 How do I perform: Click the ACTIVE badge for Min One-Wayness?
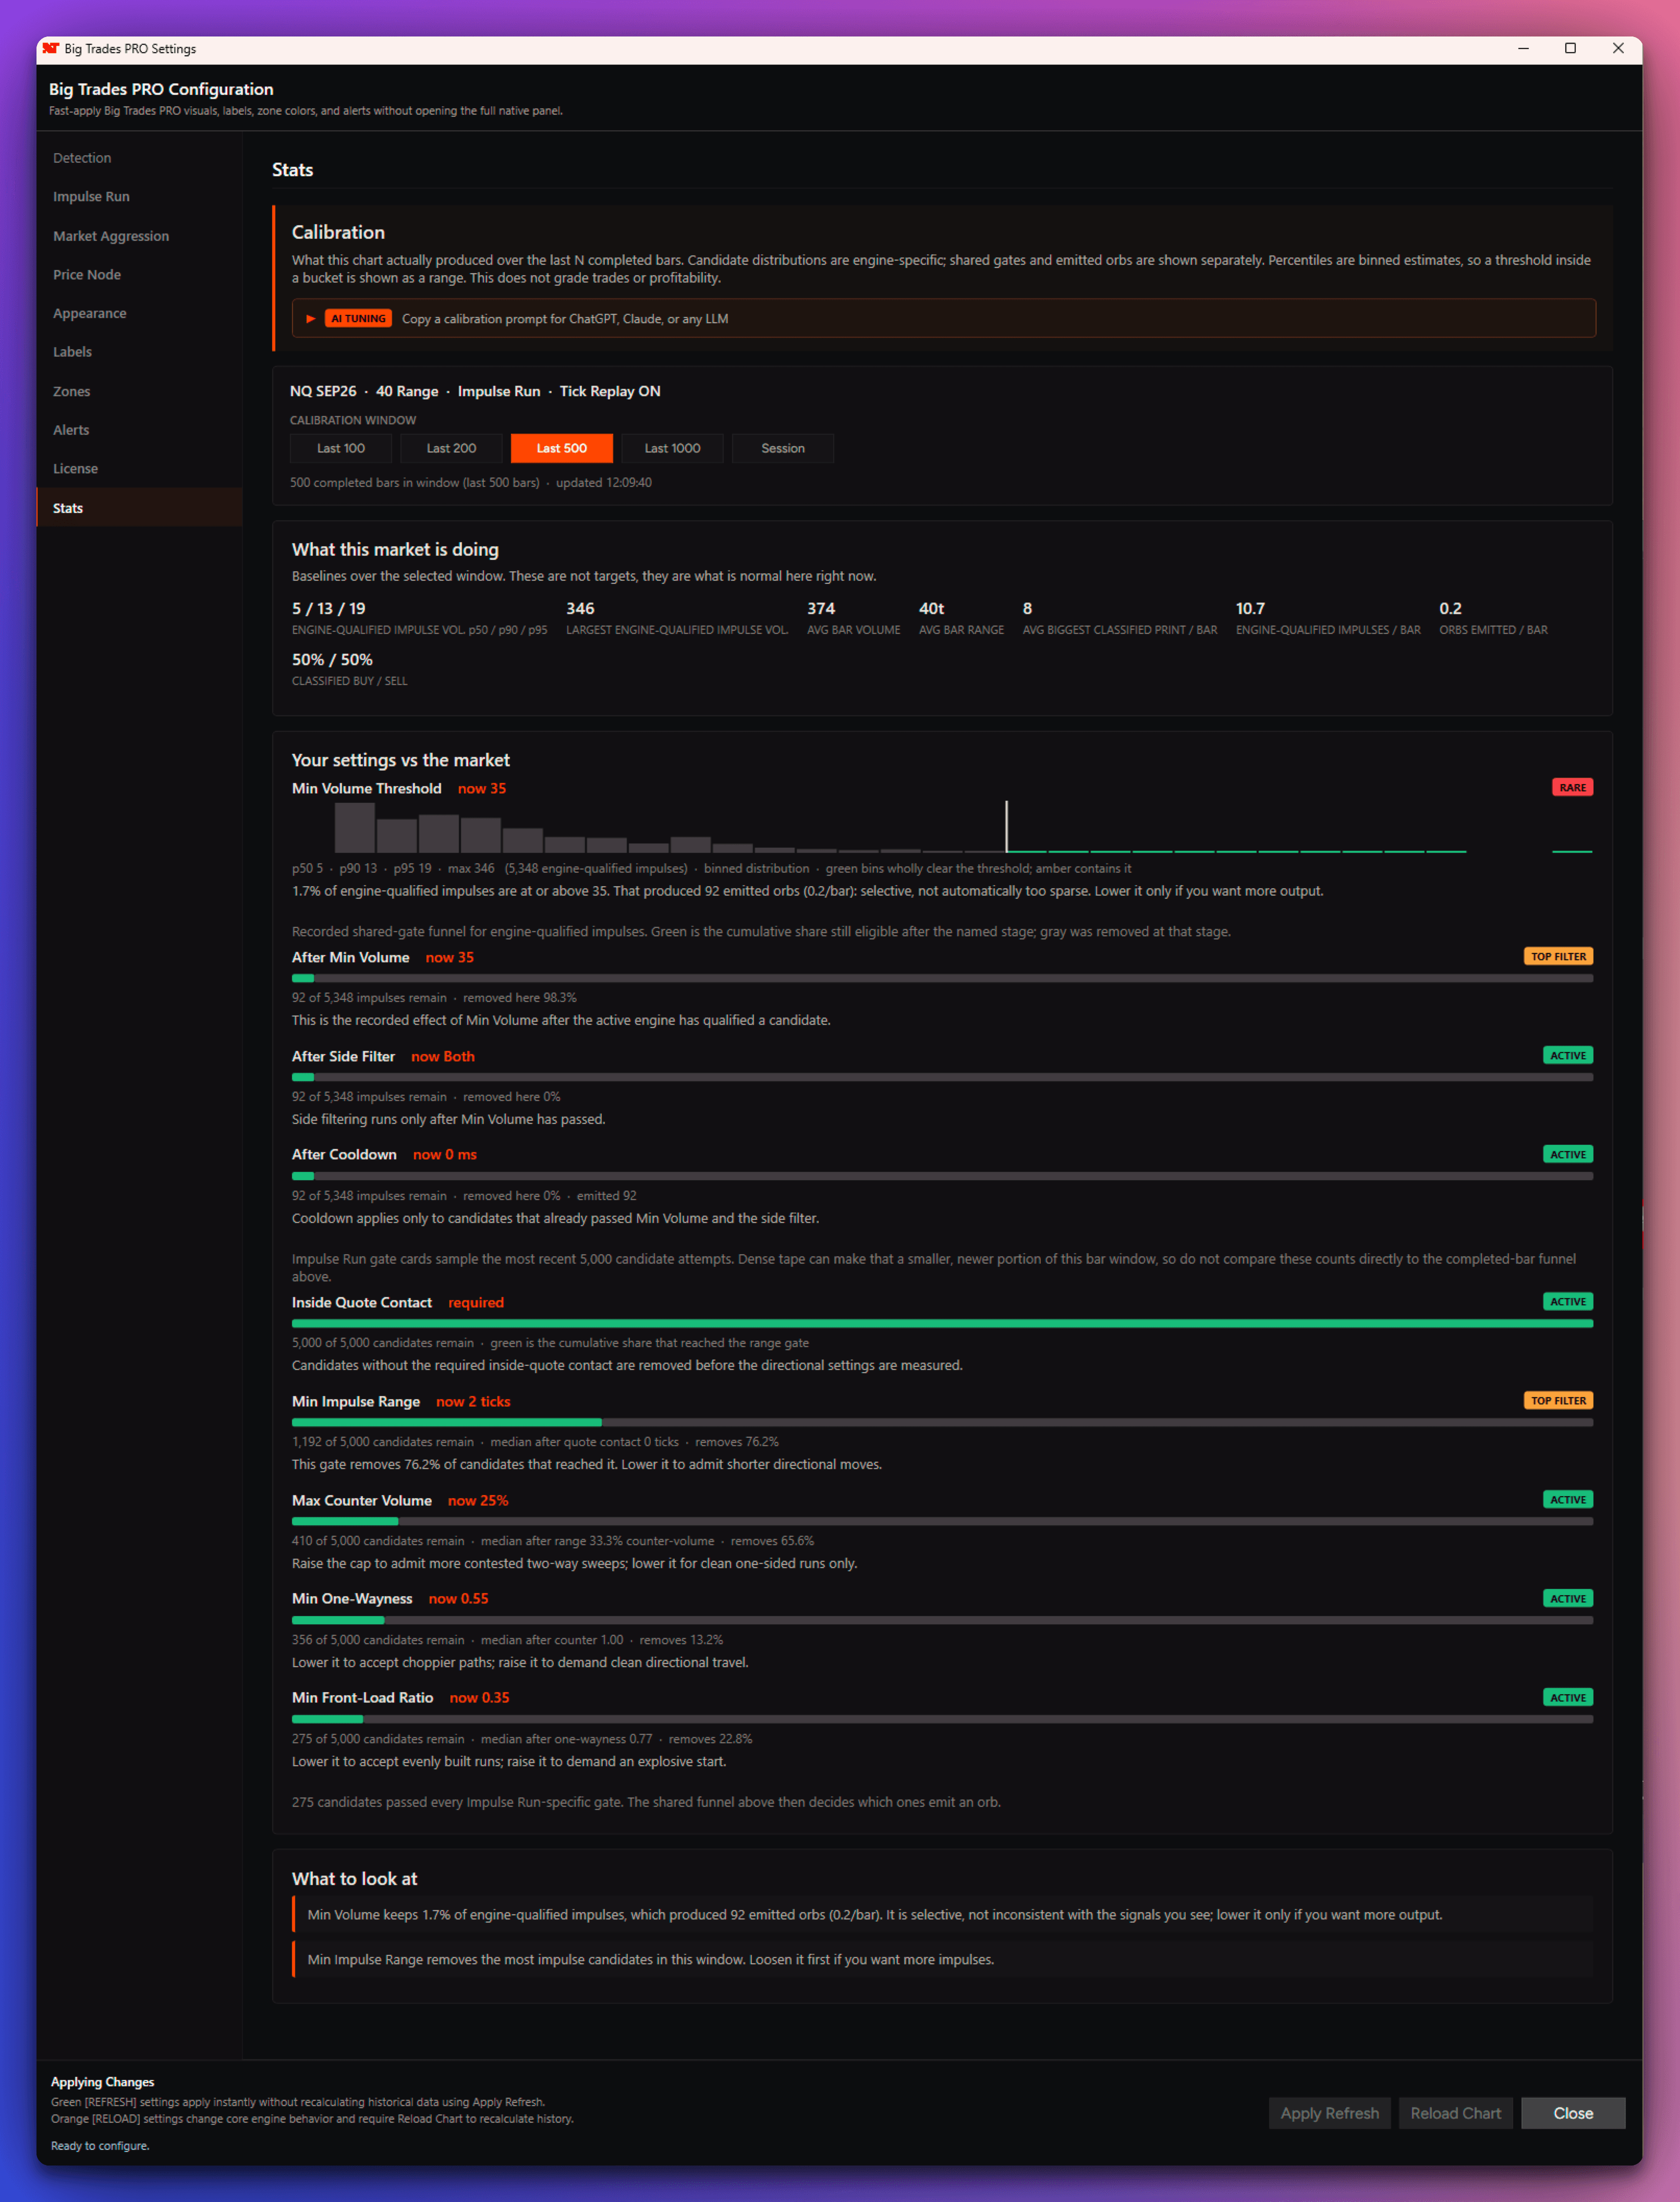(x=1567, y=1598)
